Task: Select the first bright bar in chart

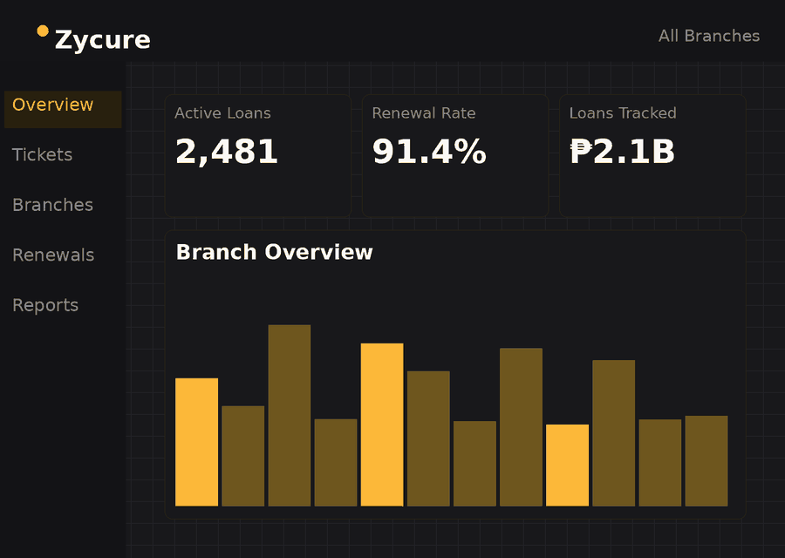Action: tap(197, 442)
